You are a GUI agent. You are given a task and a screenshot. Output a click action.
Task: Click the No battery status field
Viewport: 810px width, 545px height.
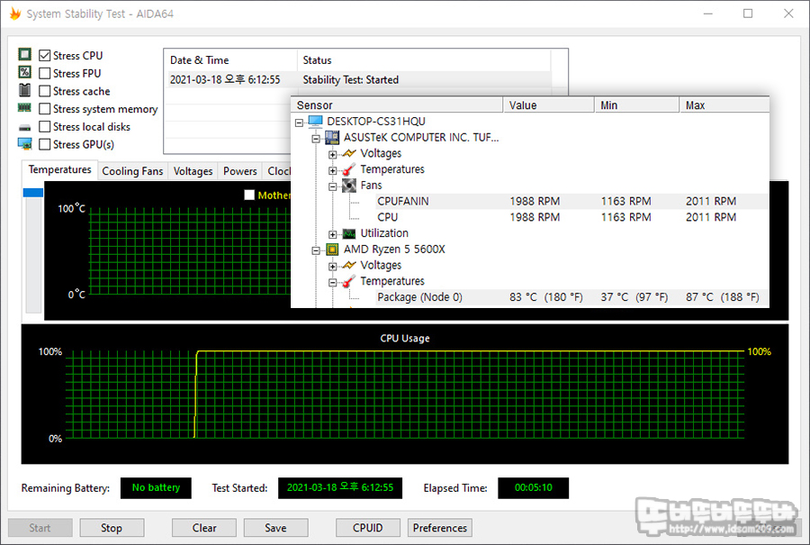pos(156,487)
